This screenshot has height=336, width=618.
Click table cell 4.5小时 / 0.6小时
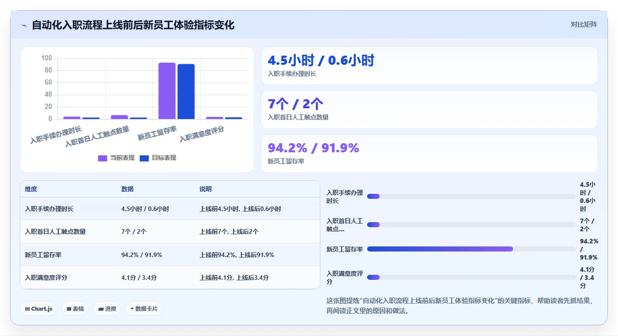[145, 209]
